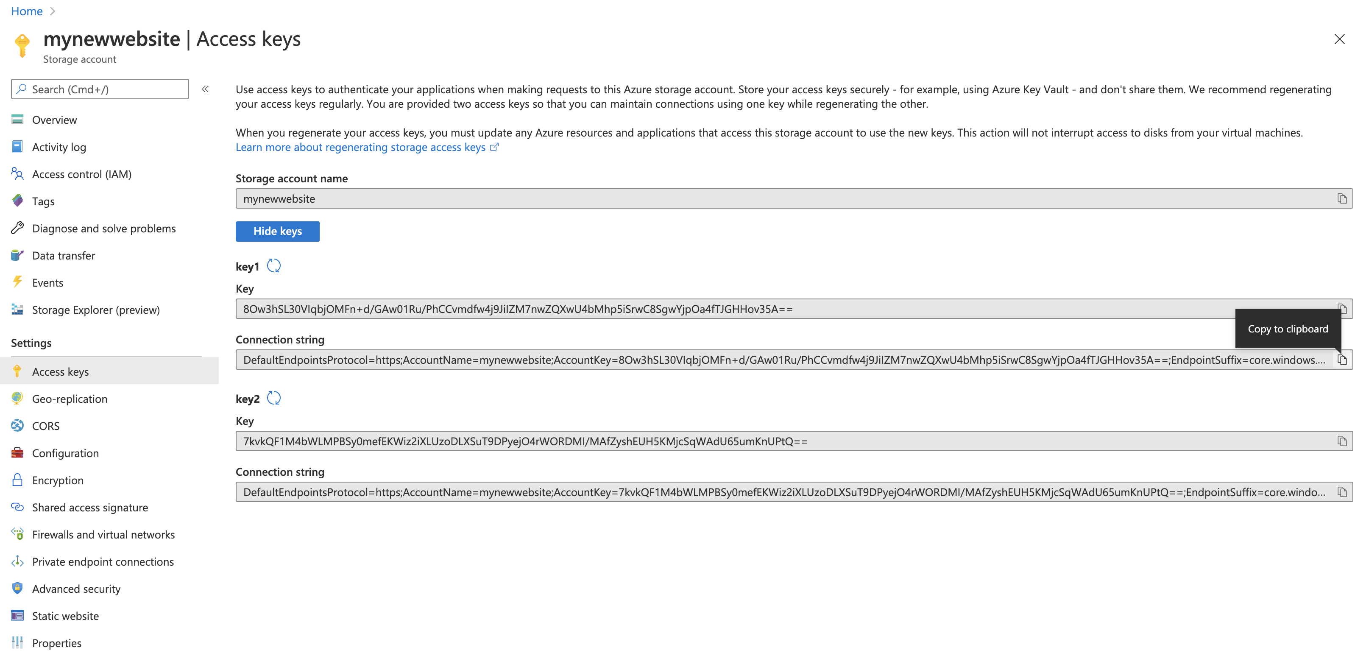The width and height of the screenshot is (1366, 653).
Task: Copy key1 connection string to clipboard
Action: pos(1341,360)
